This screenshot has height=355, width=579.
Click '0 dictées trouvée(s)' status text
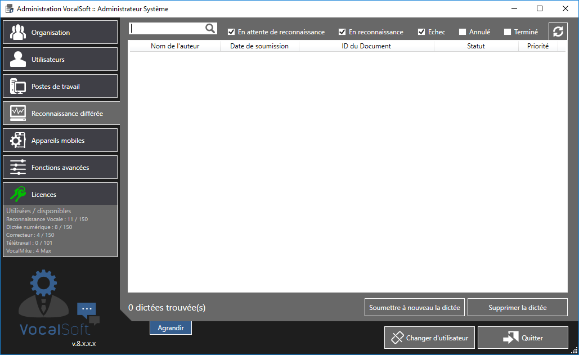167,307
